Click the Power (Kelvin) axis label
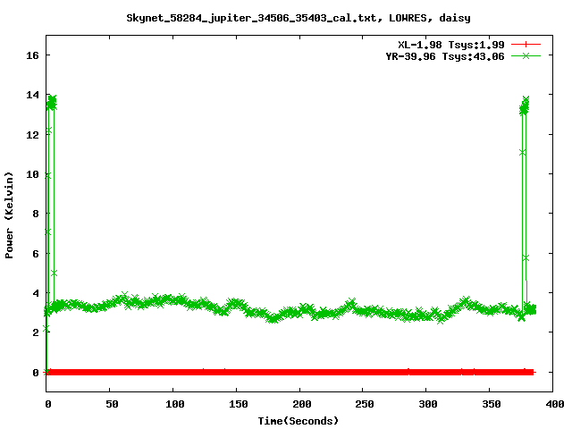Image resolution: width=572 pixels, height=429 pixels. tap(9, 214)
